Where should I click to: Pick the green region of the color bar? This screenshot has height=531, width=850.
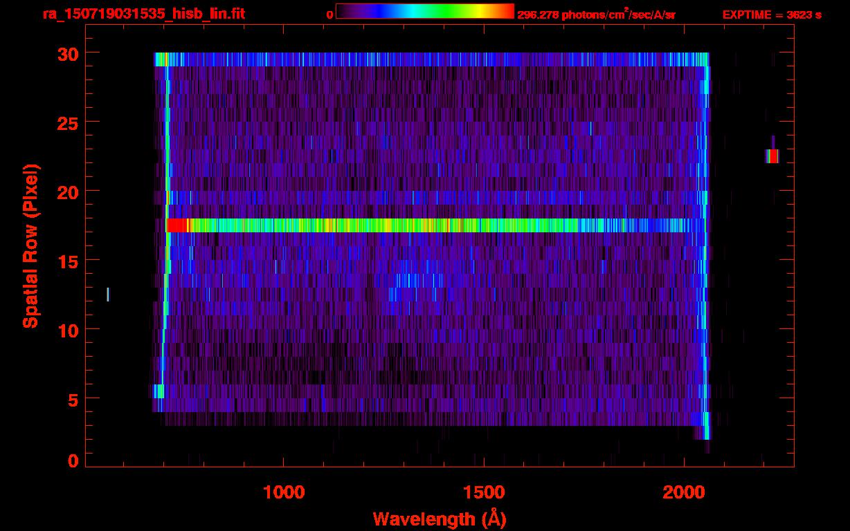[x=443, y=11]
